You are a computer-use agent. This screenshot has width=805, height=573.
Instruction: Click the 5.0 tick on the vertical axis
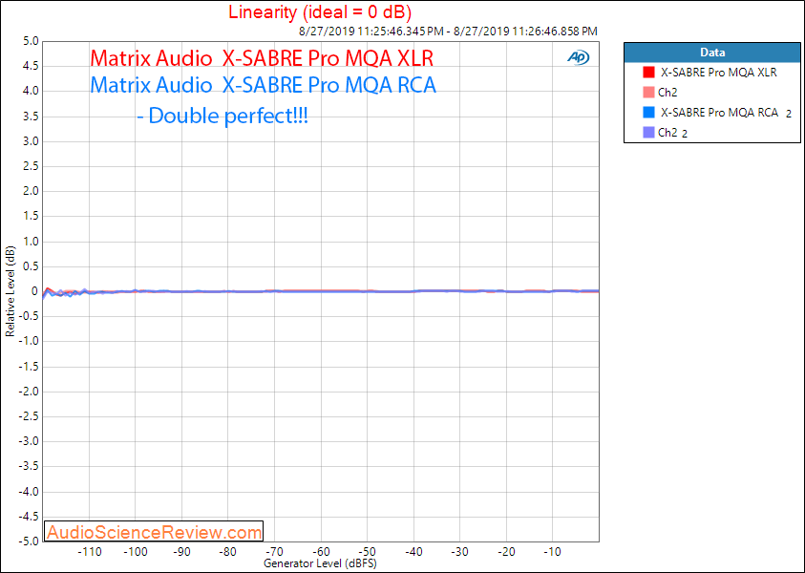point(31,41)
